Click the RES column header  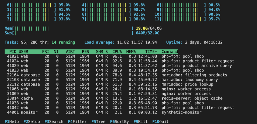tap(85, 52)
